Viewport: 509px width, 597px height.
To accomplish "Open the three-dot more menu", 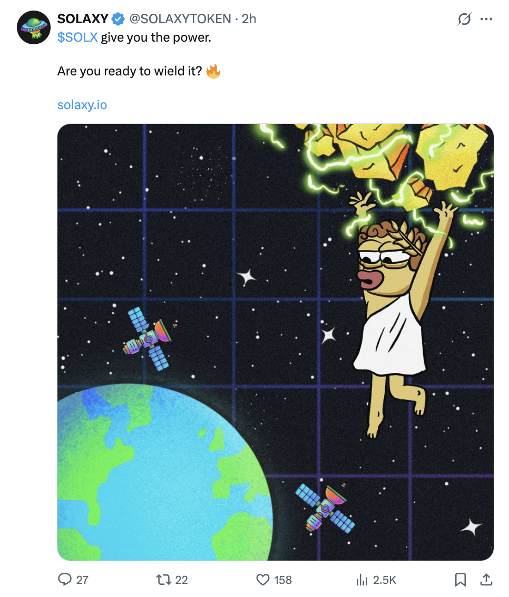I will pos(486,18).
